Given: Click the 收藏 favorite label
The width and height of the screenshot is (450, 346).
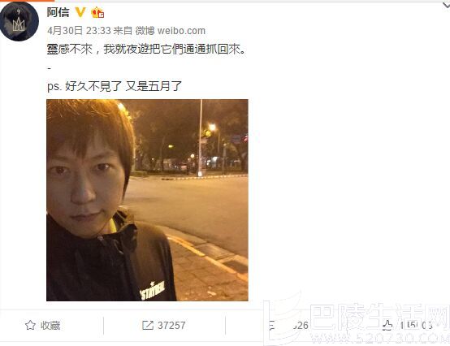Looking at the screenshot, I should (x=50, y=326).
